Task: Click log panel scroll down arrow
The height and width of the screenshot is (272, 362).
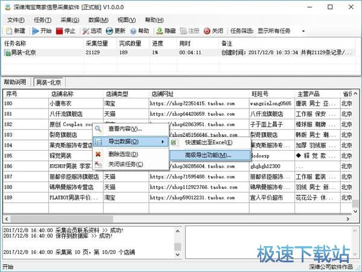Action: coord(177,255)
